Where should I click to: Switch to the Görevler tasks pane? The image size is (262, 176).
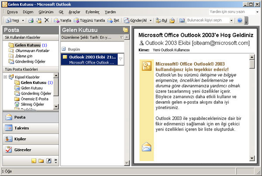(x=31, y=150)
